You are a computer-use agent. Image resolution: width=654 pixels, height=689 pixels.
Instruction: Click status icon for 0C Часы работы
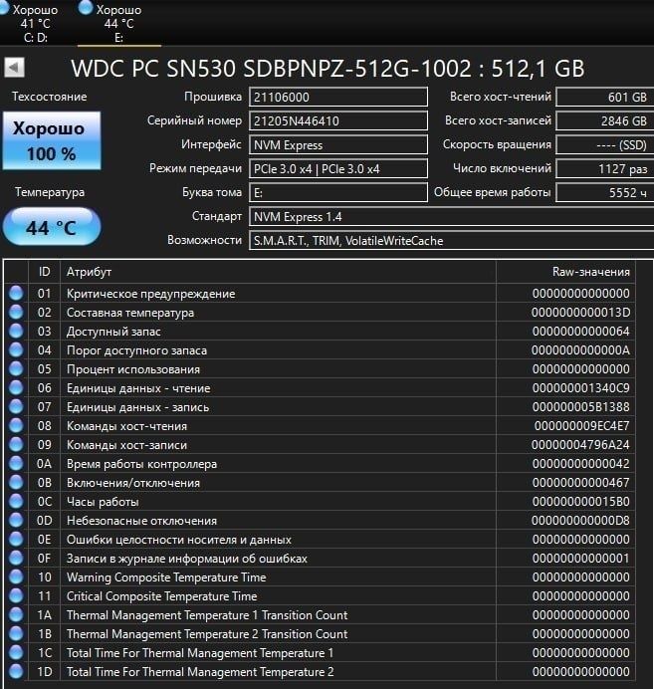point(16,501)
